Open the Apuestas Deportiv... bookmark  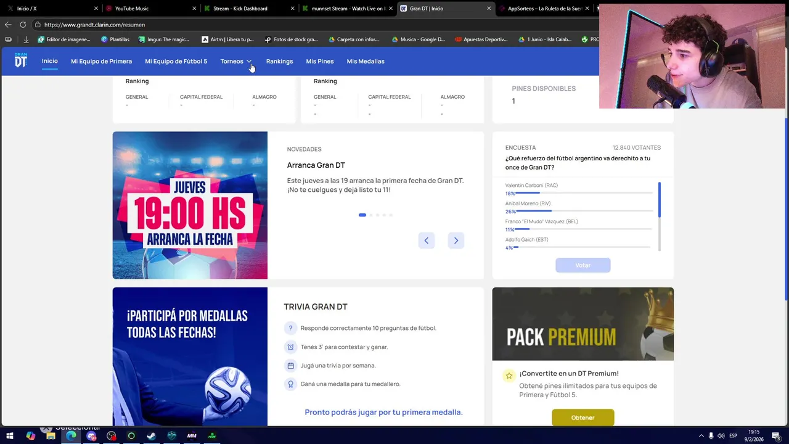481,39
